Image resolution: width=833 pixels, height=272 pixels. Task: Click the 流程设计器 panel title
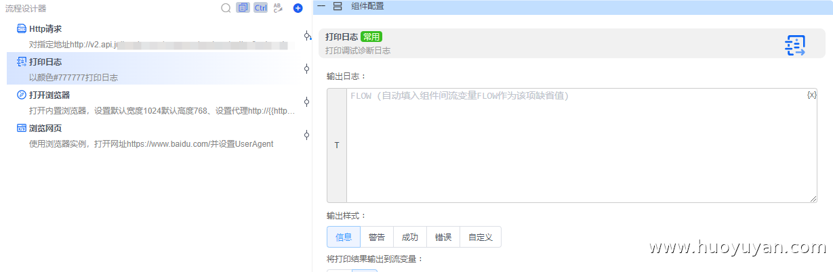(26, 8)
